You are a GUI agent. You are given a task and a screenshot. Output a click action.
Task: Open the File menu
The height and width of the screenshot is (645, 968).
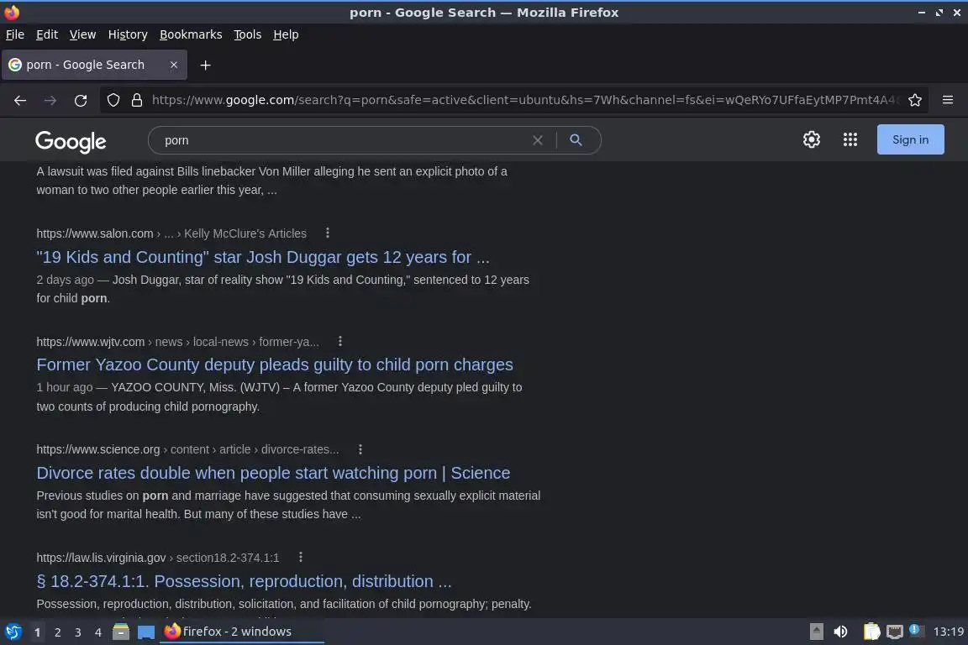pyautogui.click(x=15, y=34)
